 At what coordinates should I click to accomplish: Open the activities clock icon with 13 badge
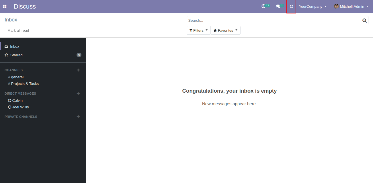coord(265,6)
